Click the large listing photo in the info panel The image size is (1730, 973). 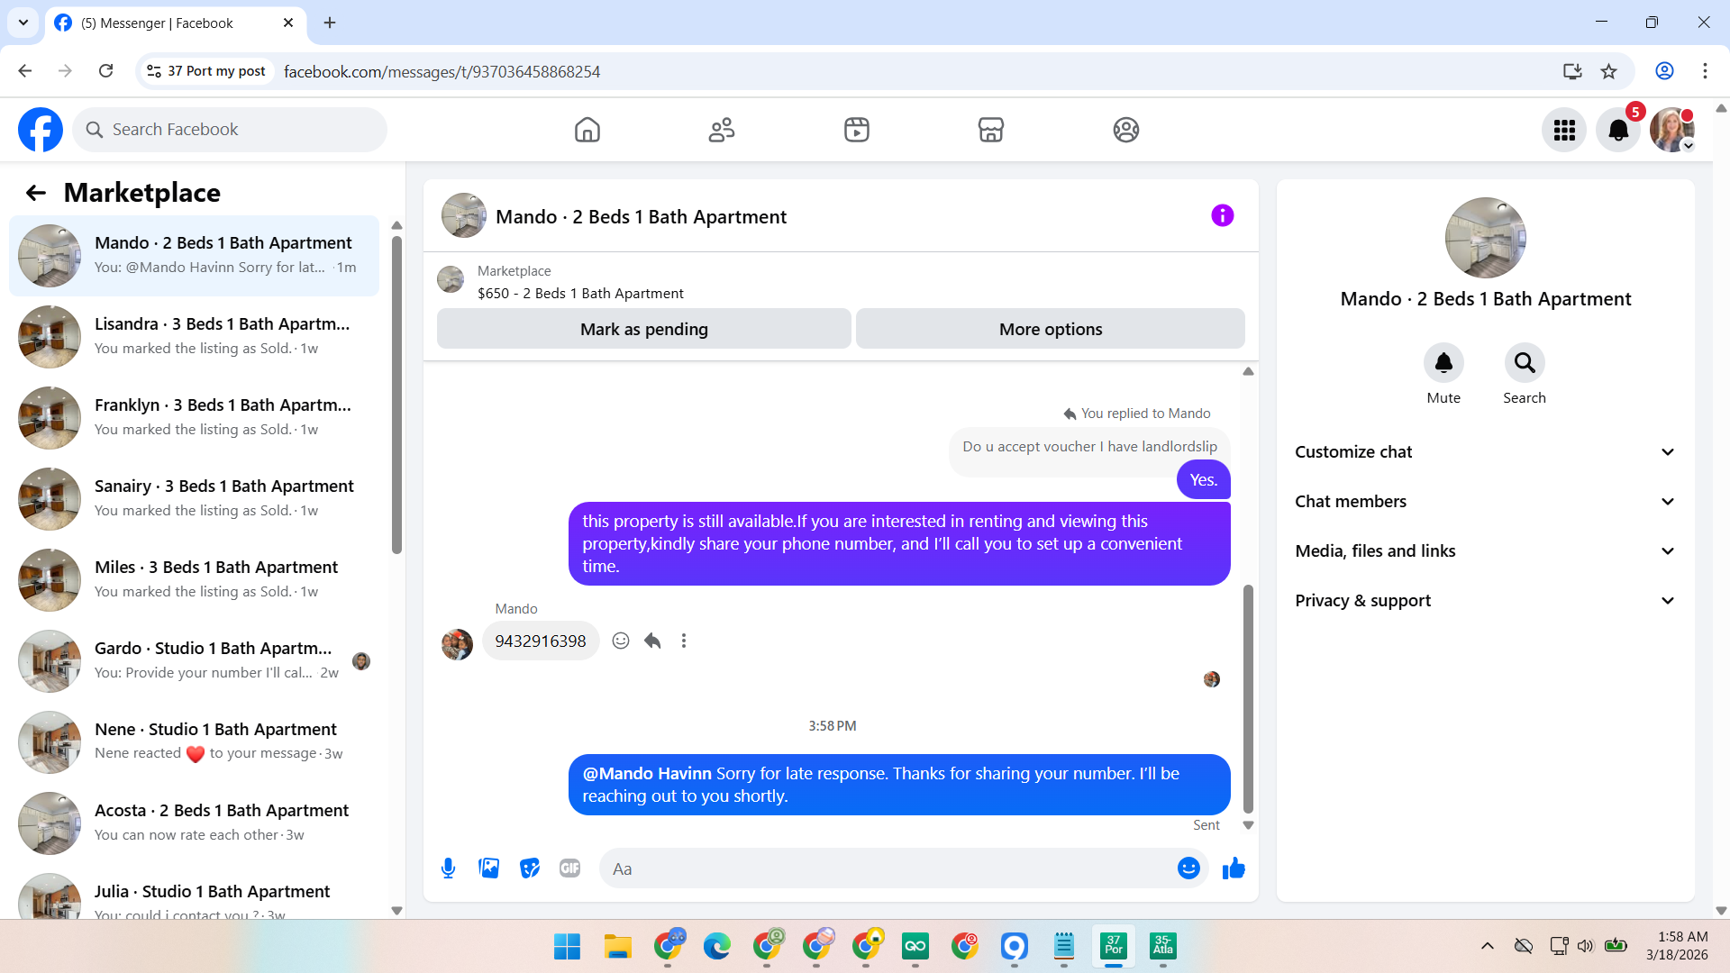click(1485, 238)
